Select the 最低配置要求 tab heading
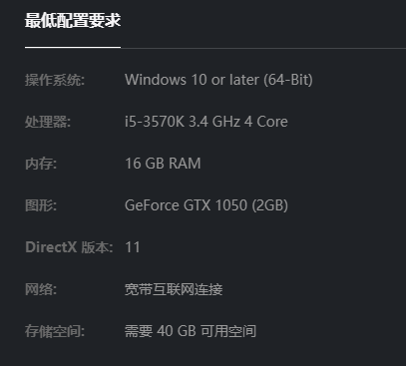 [73, 20]
